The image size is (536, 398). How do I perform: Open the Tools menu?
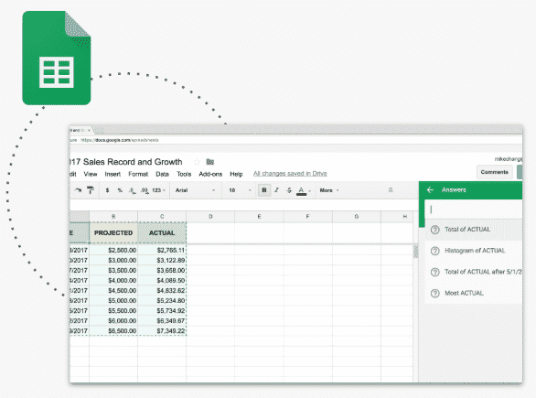(184, 174)
